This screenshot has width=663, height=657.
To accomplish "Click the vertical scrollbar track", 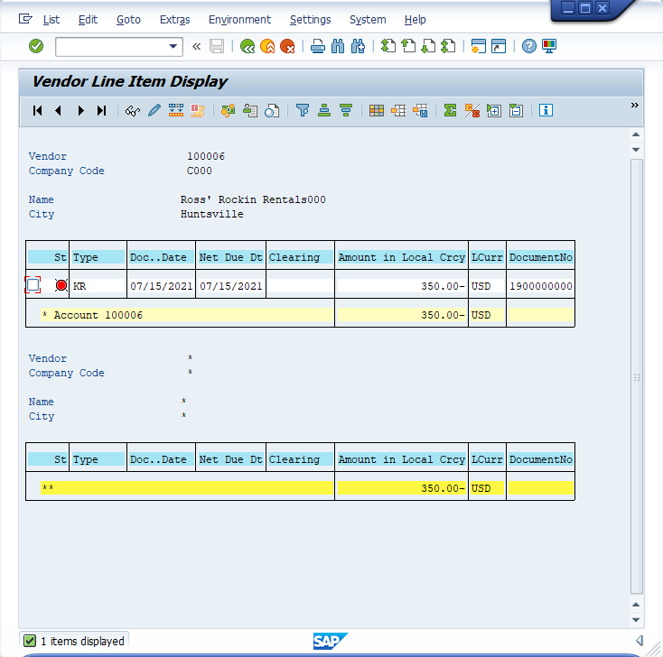I will 637,376.
